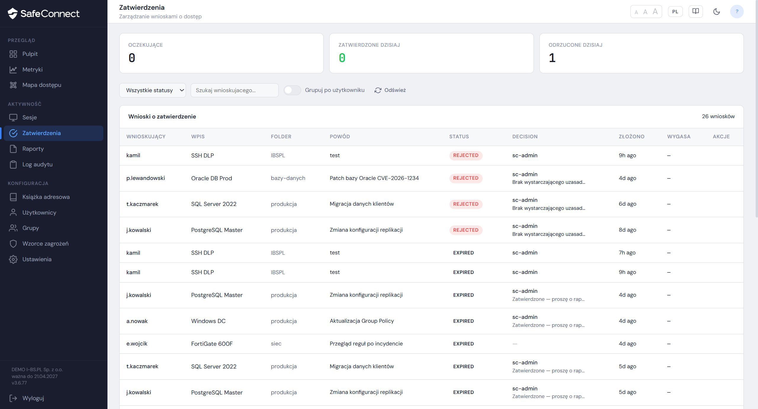Click the Status column header
Screen dimensions: 758x409
459,137
